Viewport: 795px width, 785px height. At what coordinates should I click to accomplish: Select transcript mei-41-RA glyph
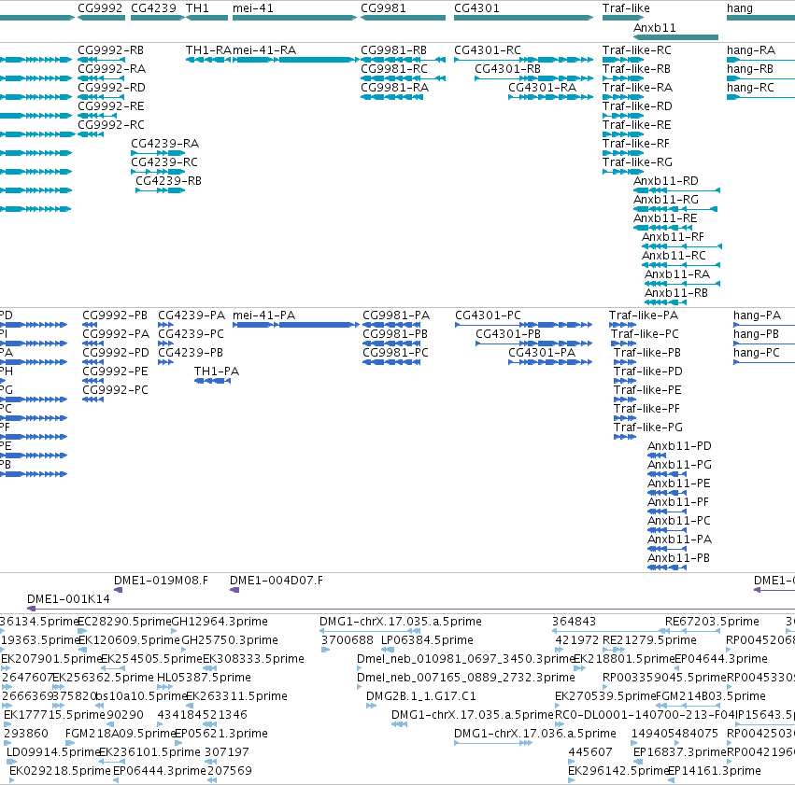295,60
